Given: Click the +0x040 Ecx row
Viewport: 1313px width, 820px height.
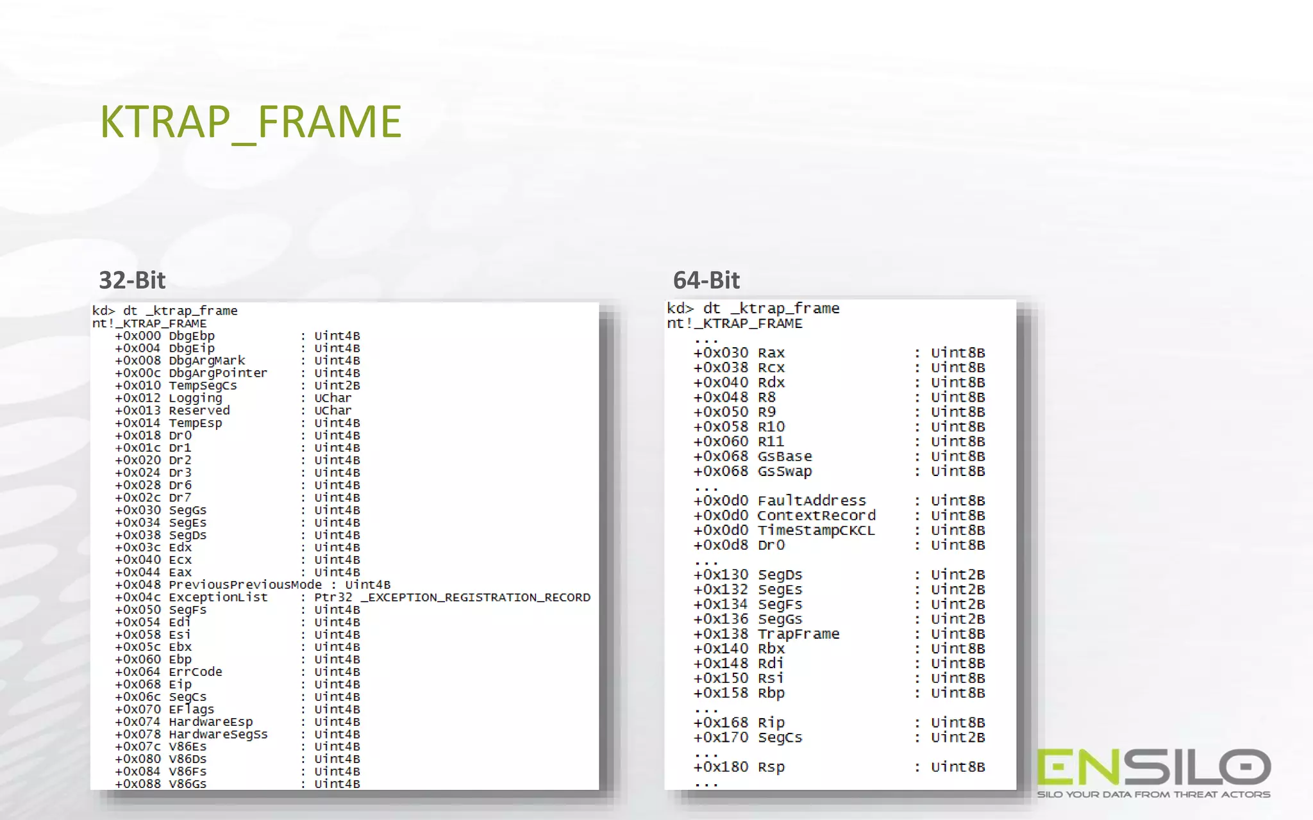Looking at the screenshot, I should (237, 560).
